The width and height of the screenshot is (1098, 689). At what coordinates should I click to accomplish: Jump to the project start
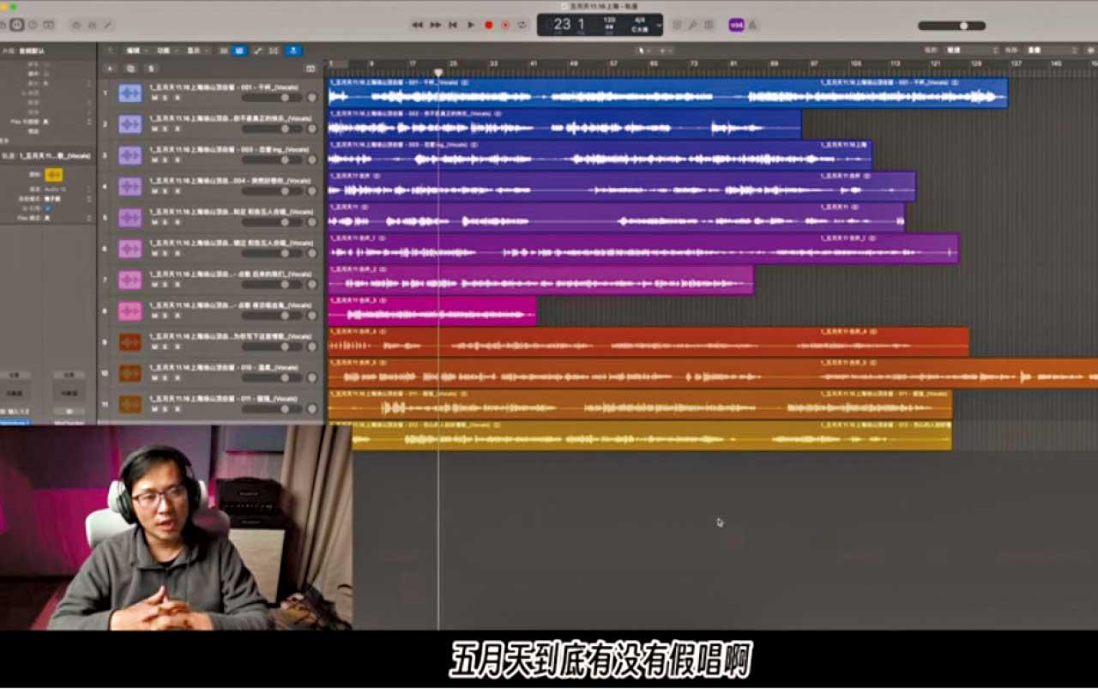pyautogui.click(x=453, y=25)
